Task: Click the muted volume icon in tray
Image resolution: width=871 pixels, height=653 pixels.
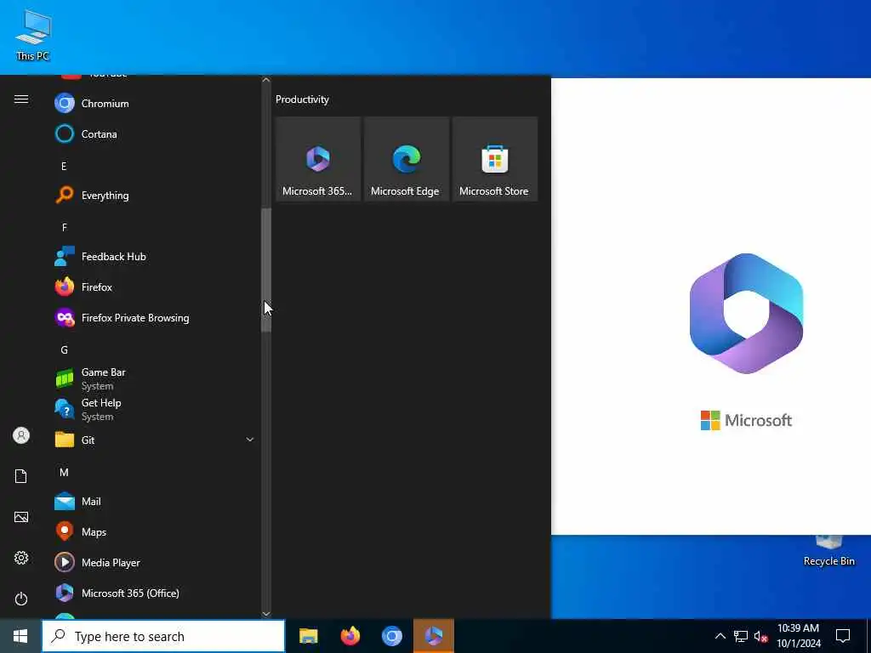Action: 760,636
